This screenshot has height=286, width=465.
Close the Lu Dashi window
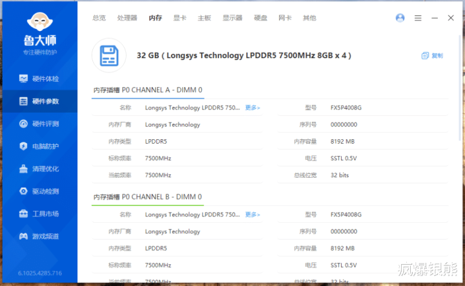click(451, 18)
